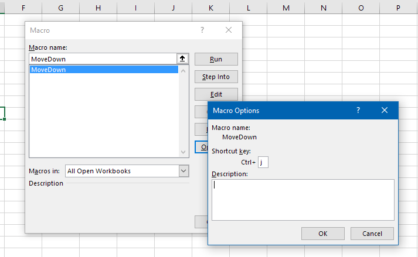This screenshot has width=418, height=257.
Task: Click the Macro Options help question mark
Action: point(358,110)
